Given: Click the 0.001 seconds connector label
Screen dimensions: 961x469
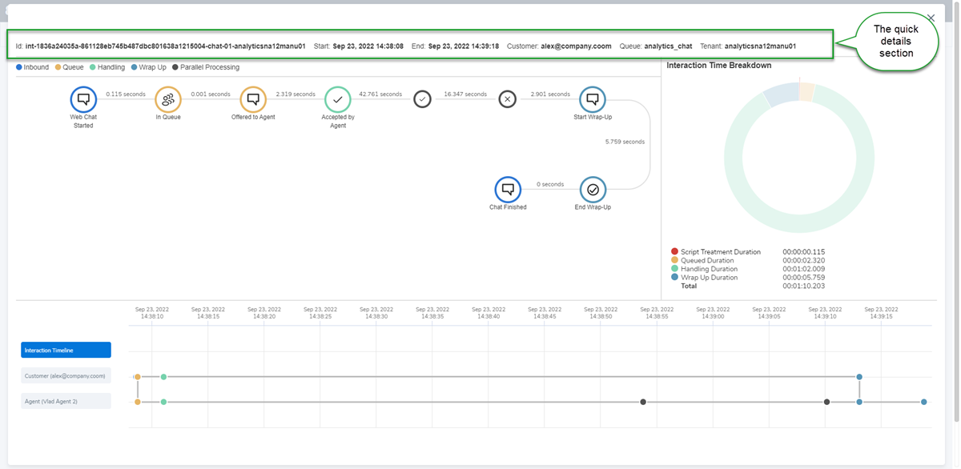Looking at the screenshot, I should tap(211, 94).
